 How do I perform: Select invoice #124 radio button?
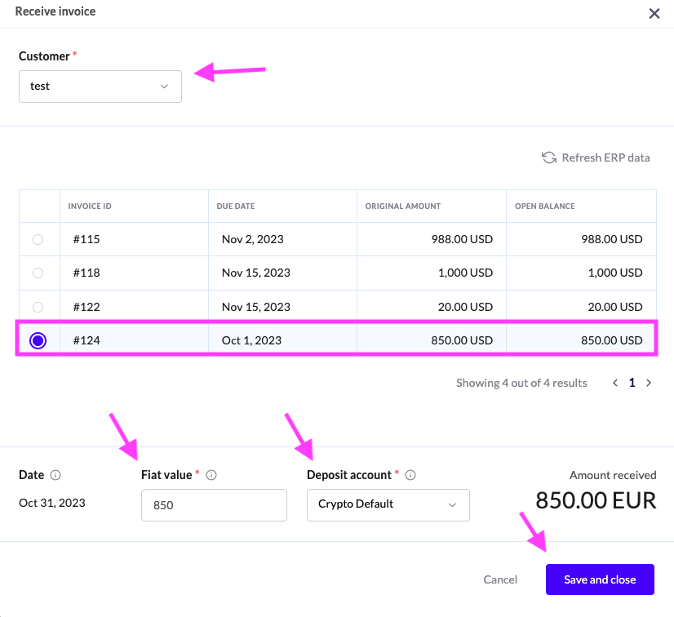point(38,341)
